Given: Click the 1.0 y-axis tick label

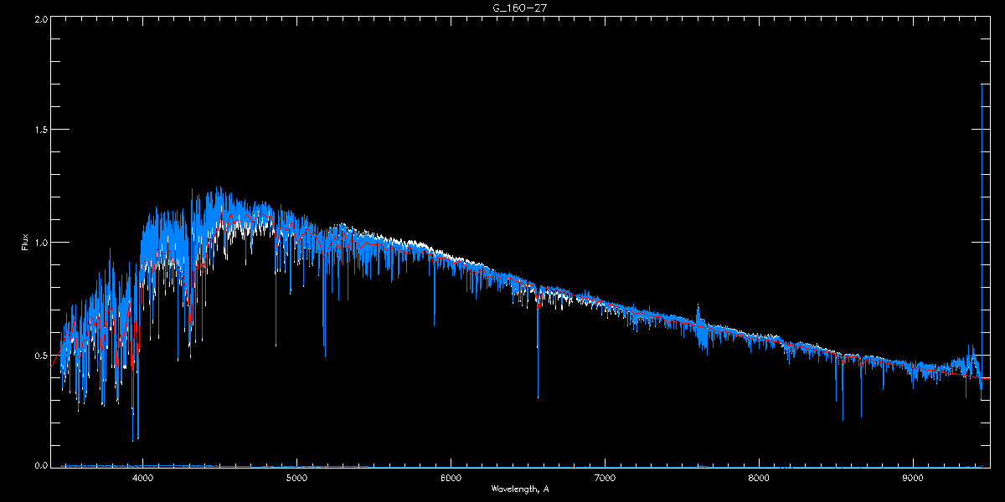Looking at the screenshot, I should [41, 243].
